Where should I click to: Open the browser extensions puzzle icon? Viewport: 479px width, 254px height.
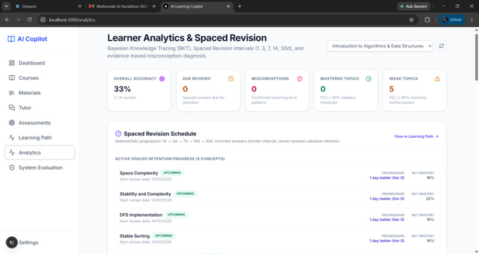[x=427, y=20]
